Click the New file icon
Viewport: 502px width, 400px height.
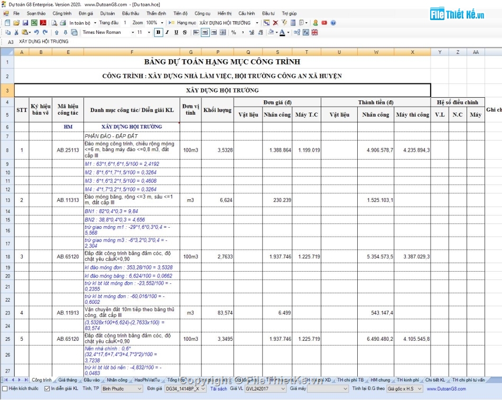tap(7, 23)
